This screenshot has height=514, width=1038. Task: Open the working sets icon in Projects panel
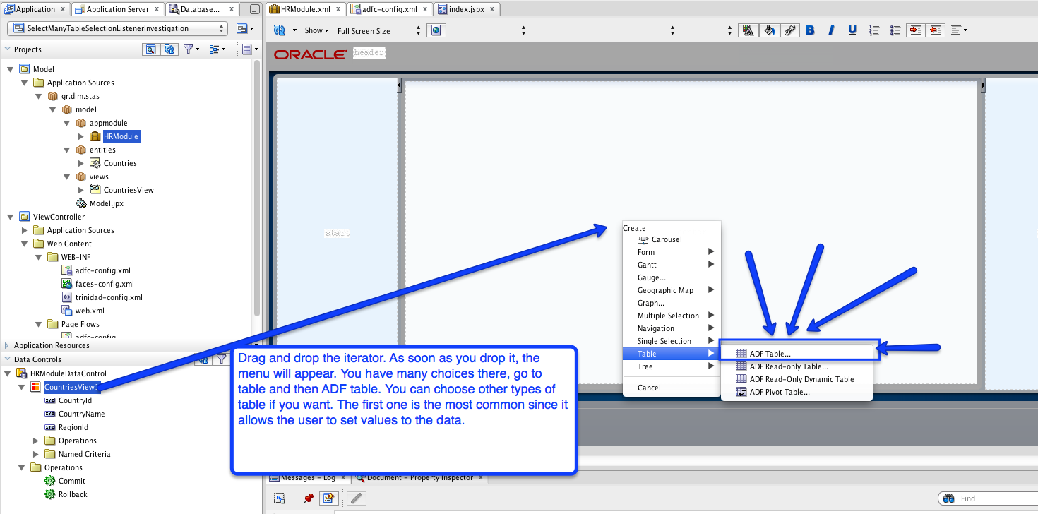(217, 49)
